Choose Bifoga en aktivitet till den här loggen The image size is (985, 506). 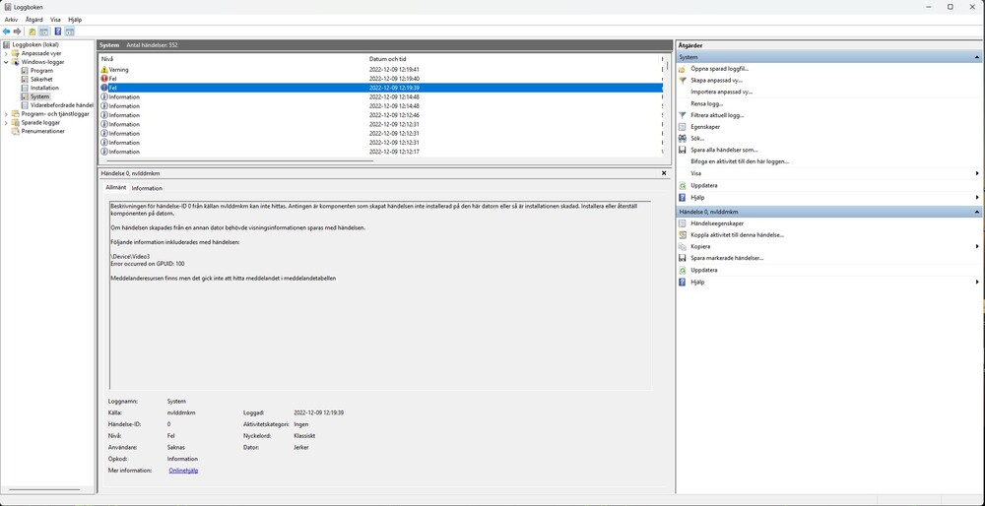click(x=740, y=162)
